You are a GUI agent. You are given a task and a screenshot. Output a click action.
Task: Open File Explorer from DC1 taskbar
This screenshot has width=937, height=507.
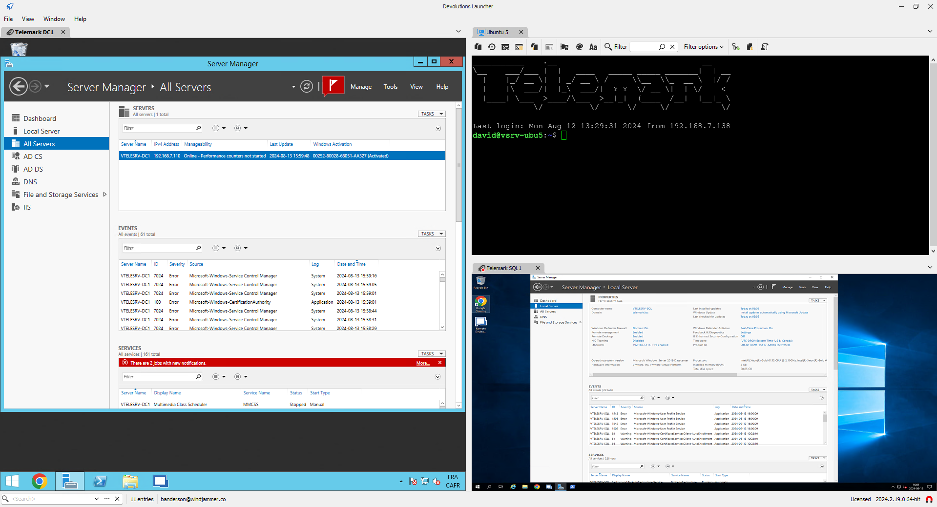point(130,482)
